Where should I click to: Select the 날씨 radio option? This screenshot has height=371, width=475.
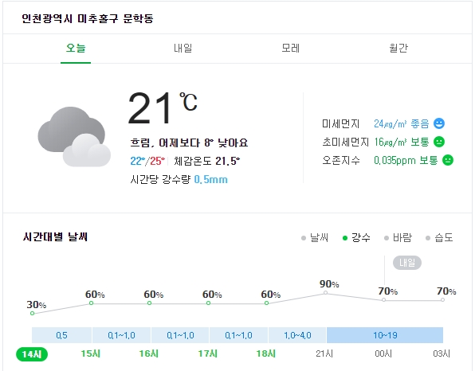pos(315,237)
